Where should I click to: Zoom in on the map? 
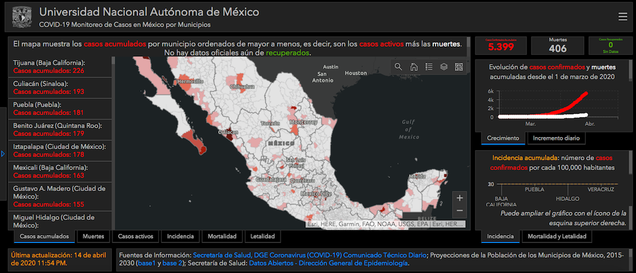point(460,198)
